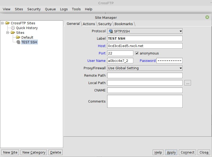Click the Sites folder icon

pos(13,32)
